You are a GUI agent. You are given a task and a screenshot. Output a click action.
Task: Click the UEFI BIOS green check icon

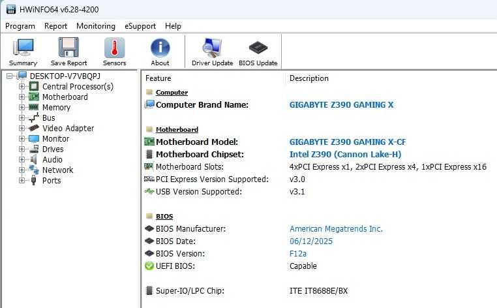coord(149,266)
